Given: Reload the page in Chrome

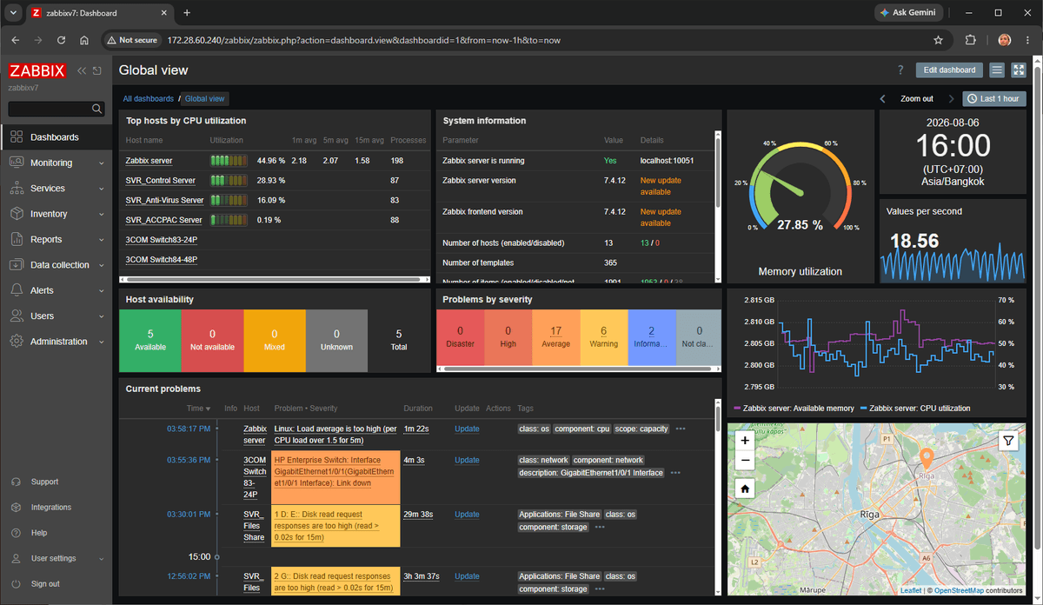Looking at the screenshot, I should click(61, 40).
